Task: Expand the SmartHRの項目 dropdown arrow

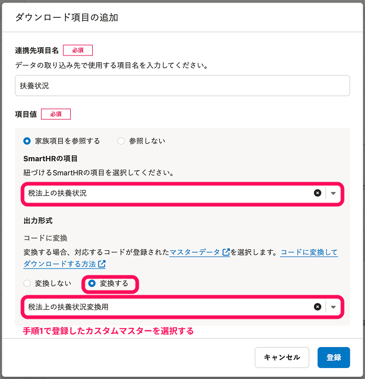Action: coord(334,193)
